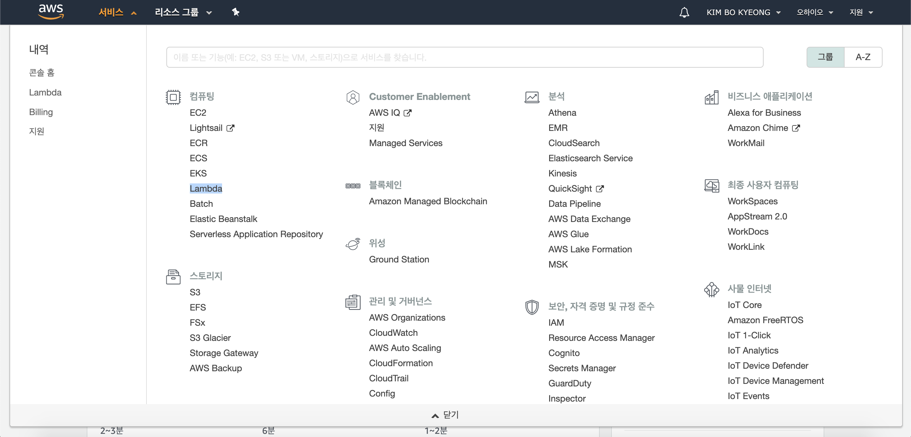This screenshot has width=911, height=437.
Task: Click the 사물 인터넷 IoT icon
Action: tap(711, 289)
